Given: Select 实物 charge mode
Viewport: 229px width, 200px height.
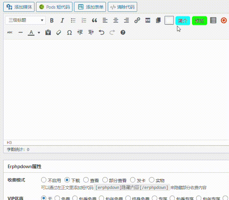Looking at the screenshot, I should click(151, 180).
